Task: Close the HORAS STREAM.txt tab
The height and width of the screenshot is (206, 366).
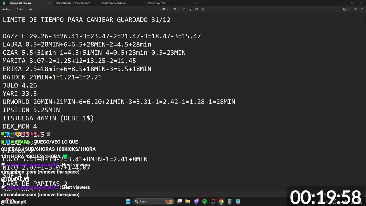Action: (50, 3)
